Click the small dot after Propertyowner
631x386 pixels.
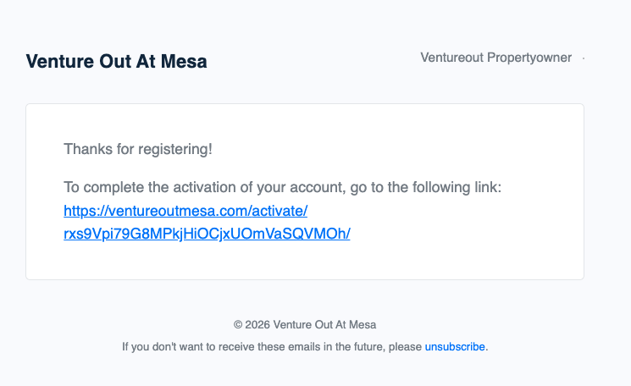point(584,58)
